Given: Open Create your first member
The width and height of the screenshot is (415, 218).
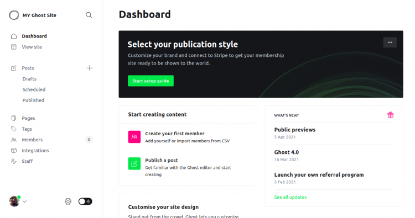Looking at the screenshot, I should coord(175,134).
